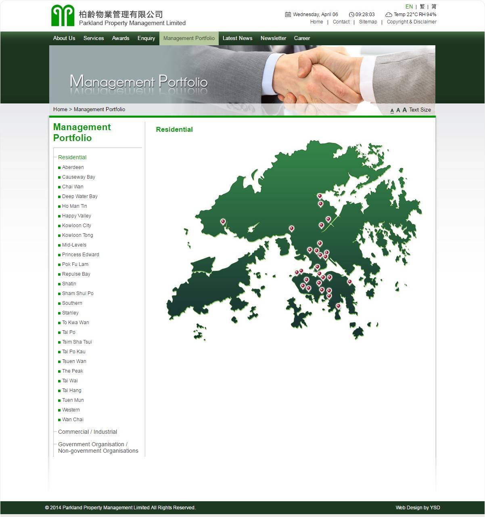Click the map pin near Tsuen Wan
485x517 pixels.
(x=291, y=228)
